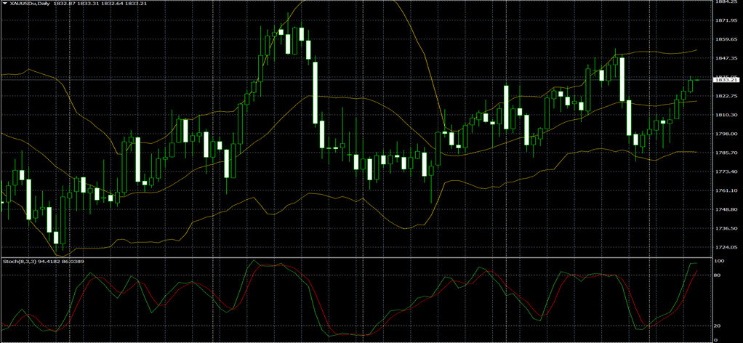The width and height of the screenshot is (743, 343).
Task: Click the 1822.75 price scale value
Action: tap(725, 96)
